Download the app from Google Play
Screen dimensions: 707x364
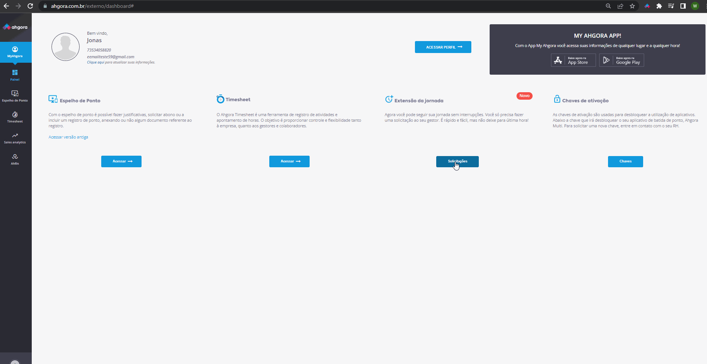pos(621,60)
